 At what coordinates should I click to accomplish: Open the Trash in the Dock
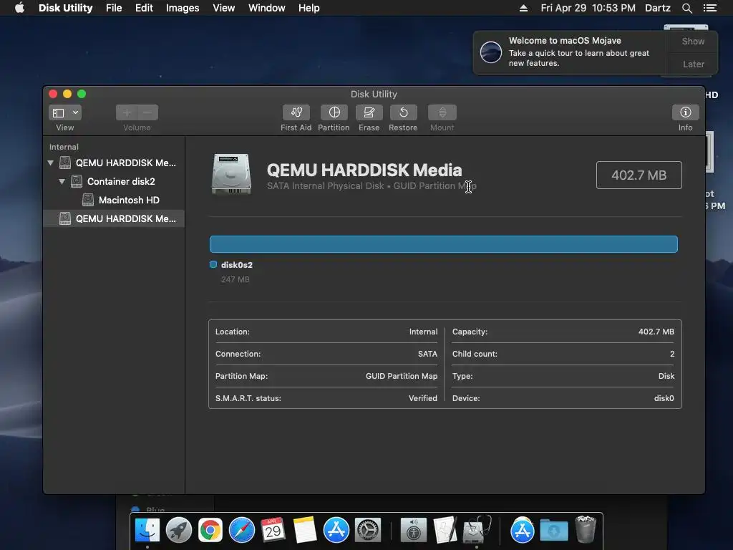[x=586, y=529]
